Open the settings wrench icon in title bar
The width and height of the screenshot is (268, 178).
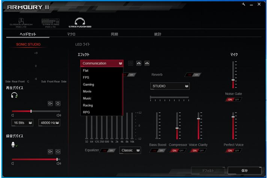tap(244, 4)
